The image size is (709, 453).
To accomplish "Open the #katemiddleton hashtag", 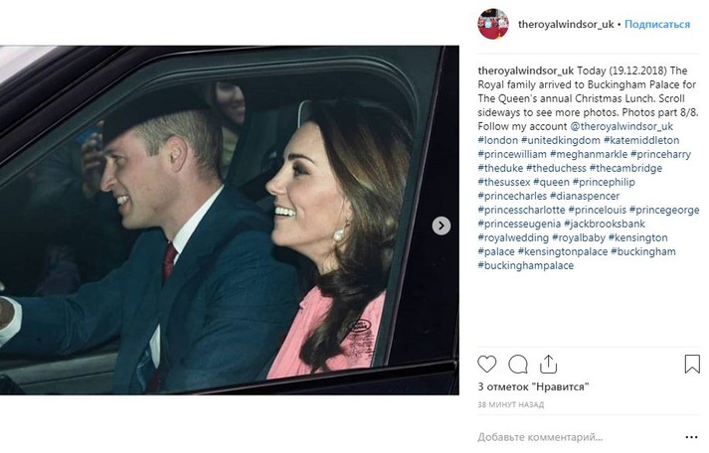I will [x=641, y=140].
